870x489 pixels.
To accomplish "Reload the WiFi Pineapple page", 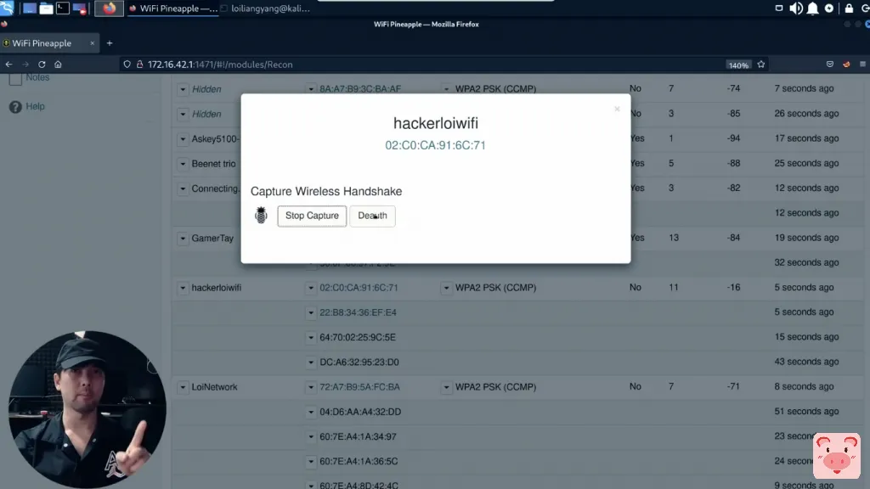I will pos(42,65).
